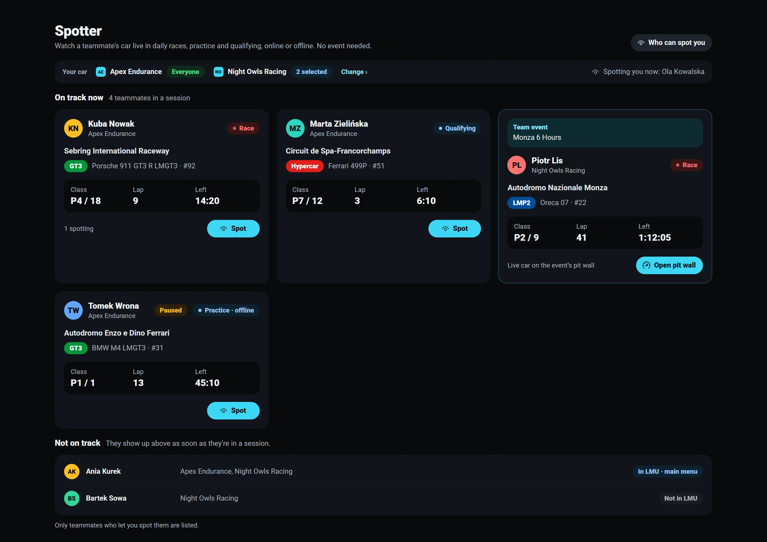Click the LMP2 class tag for Oreca 07
Screen dimensions: 767x542
point(522,203)
